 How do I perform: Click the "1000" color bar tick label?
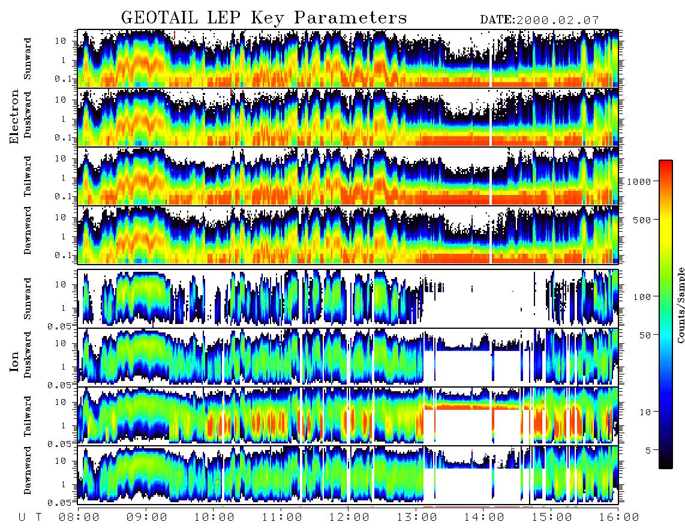pyautogui.click(x=639, y=181)
